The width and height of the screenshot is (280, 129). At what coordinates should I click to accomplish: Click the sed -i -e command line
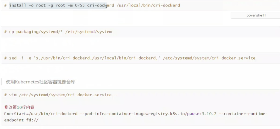[x=130, y=58]
